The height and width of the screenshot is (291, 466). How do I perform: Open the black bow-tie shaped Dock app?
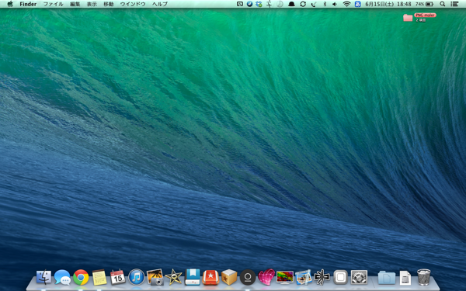[x=322, y=277]
